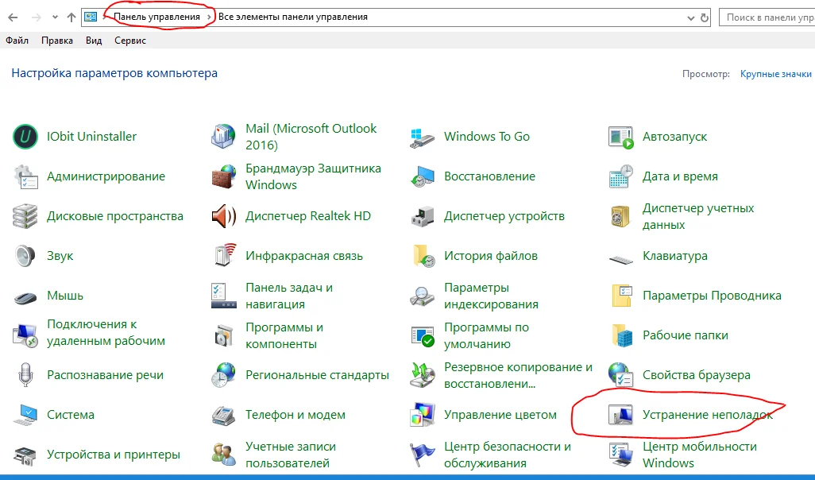The image size is (815, 480).
Task: Click the Звук speaker icon
Action: [25, 256]
